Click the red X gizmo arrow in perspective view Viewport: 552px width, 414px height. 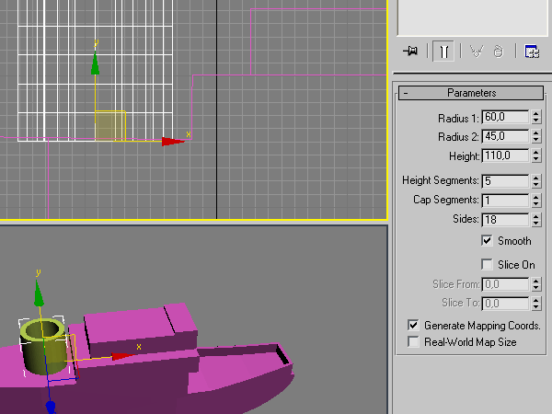tap(122, 356)
